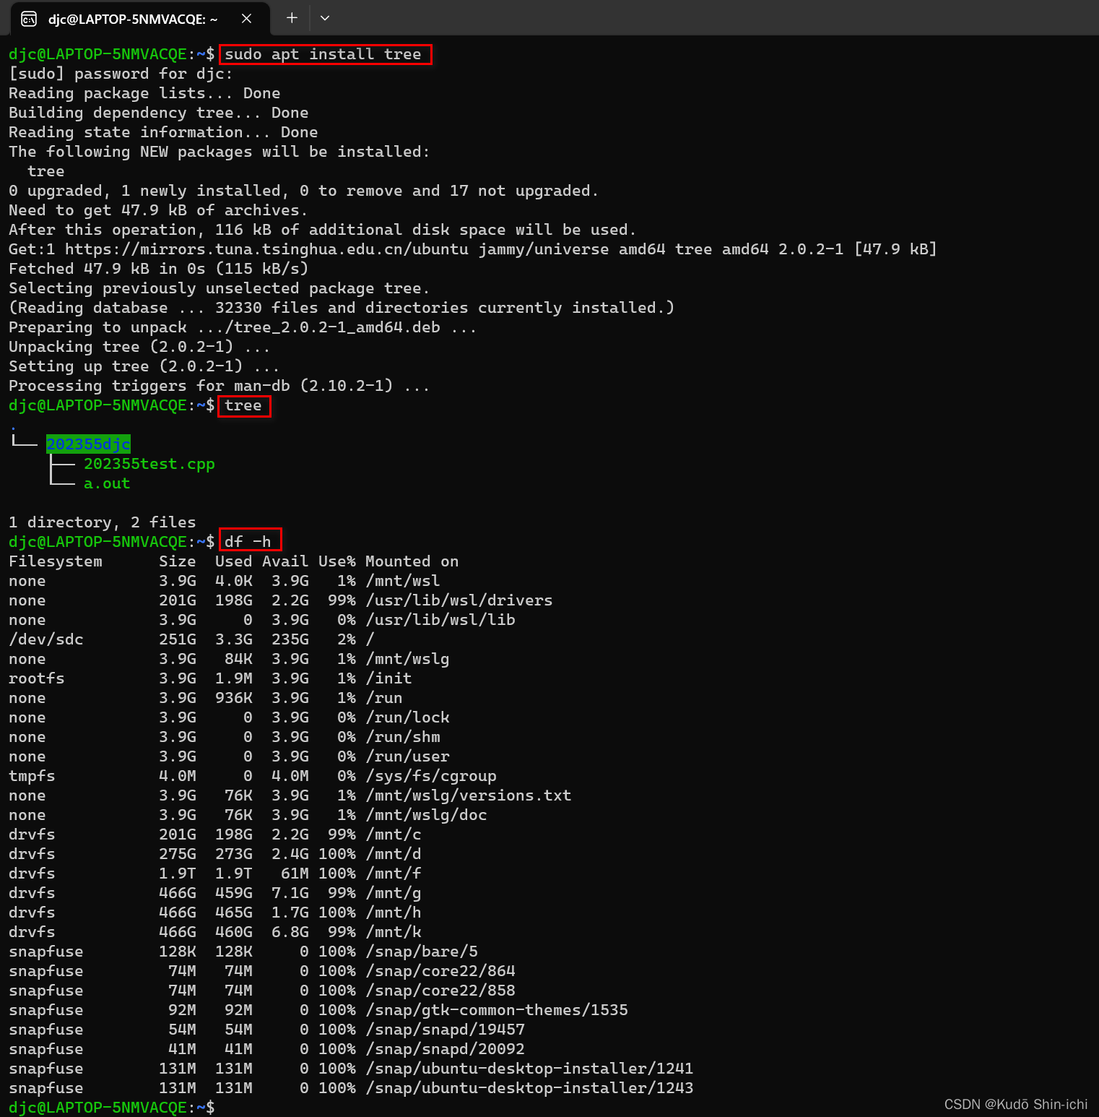
Task: Click the a.out file in tree output
Action: pyautogui.click(x=107, y=483)
